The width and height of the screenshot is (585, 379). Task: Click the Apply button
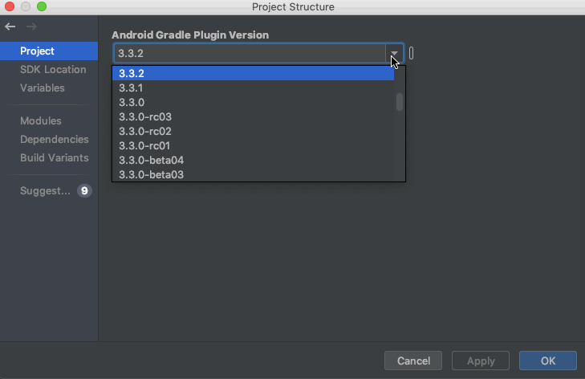(x=481, y=361)
